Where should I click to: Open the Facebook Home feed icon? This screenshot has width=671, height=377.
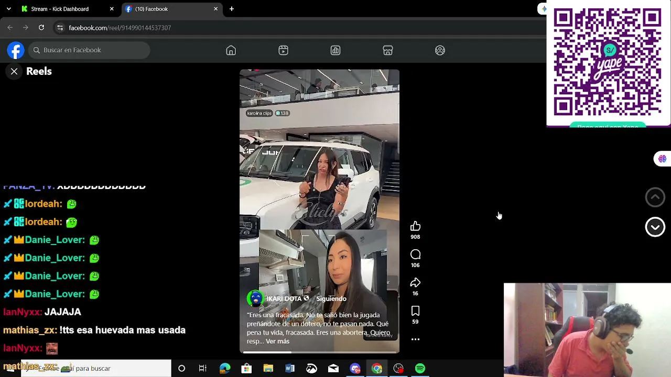[x=231, y=50]
